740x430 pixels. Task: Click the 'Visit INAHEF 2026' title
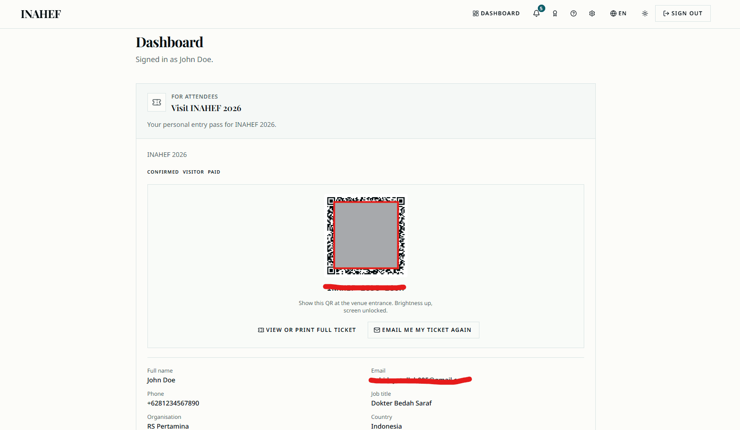pos(206,108)
